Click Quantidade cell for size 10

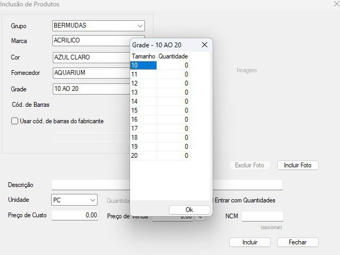coord(173,65)
